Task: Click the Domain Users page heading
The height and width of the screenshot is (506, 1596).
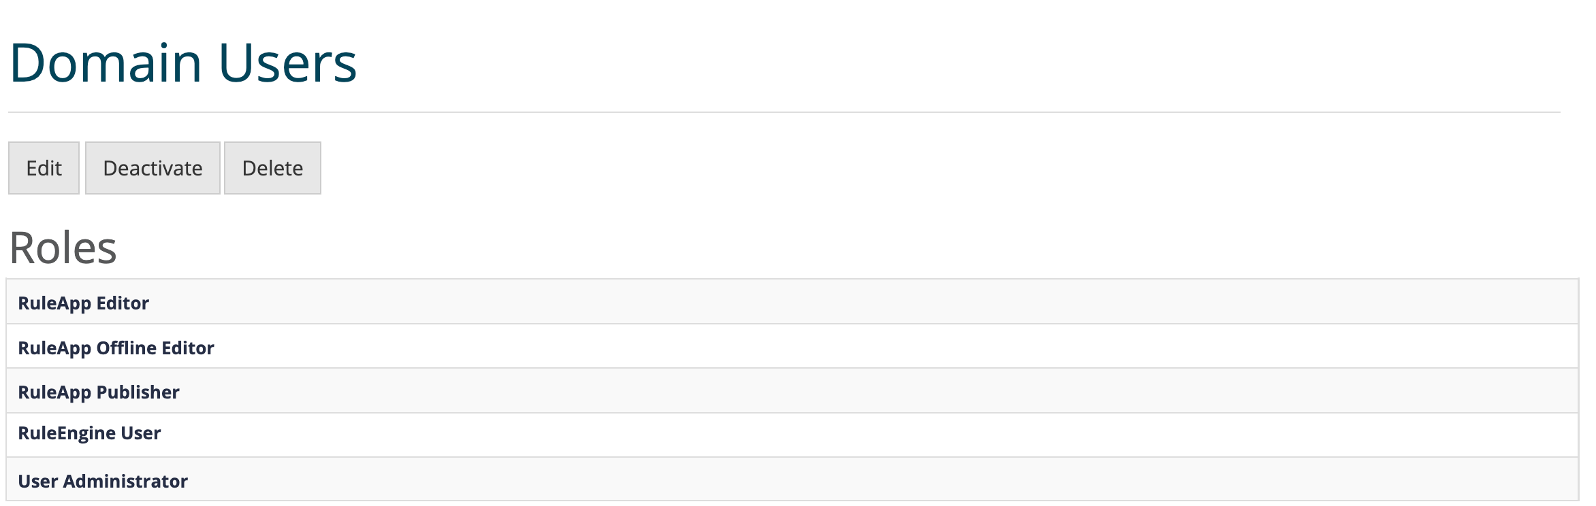Action: (182, 63)
